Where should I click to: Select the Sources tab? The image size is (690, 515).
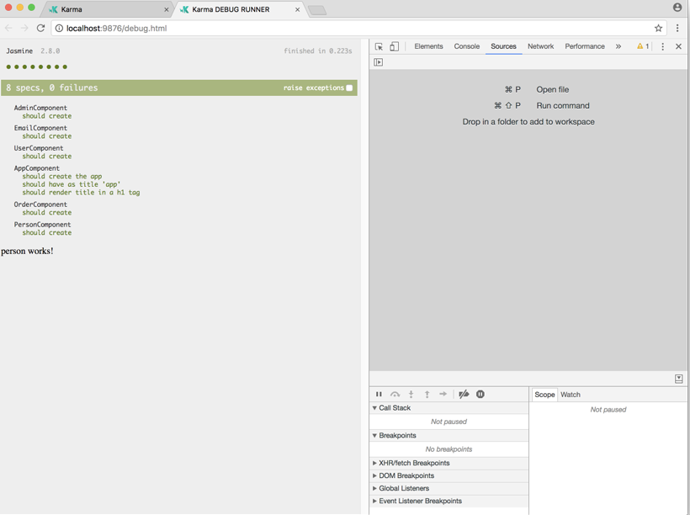tap(503, 46)
